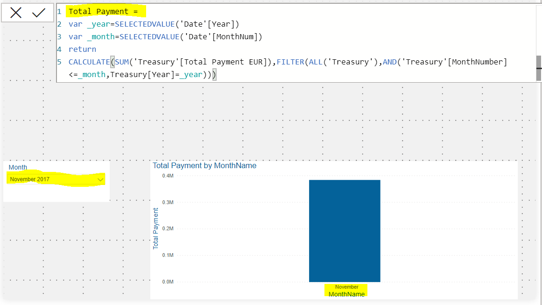Click the return keyword line
This screenshot has width=542, height=305.
(x=82, y=49)
